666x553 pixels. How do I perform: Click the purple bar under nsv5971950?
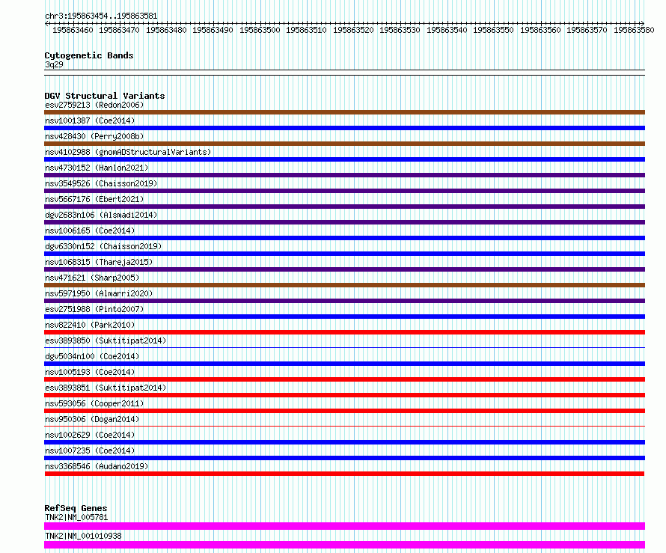pyautogui.click(x=344, y=301)
